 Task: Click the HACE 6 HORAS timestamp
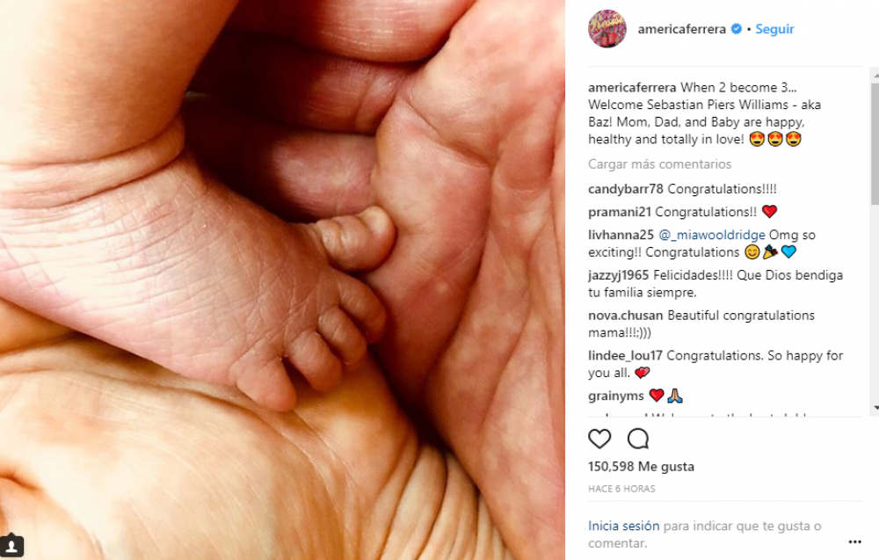click(x=621, y=489)
